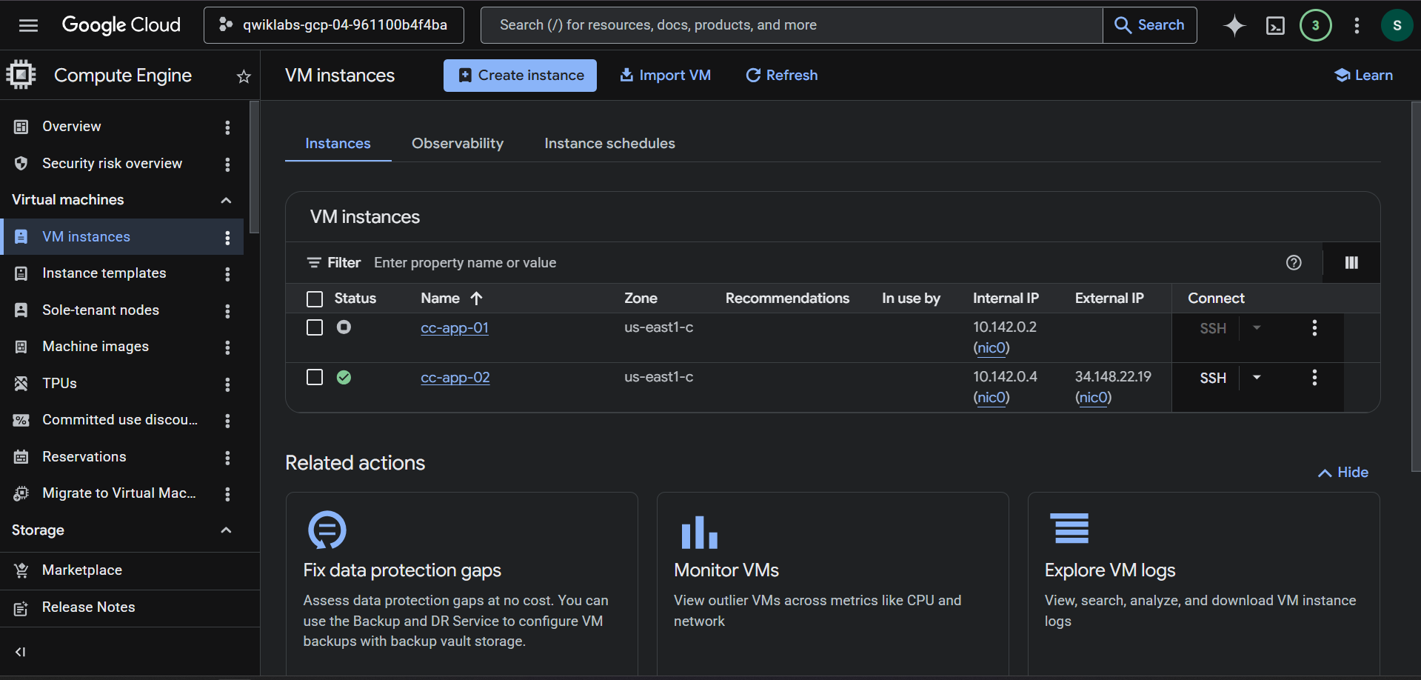Collapse the Virtual machines section
The width and height of the screenshot is (1421, 680).
(x=226, y=200)
